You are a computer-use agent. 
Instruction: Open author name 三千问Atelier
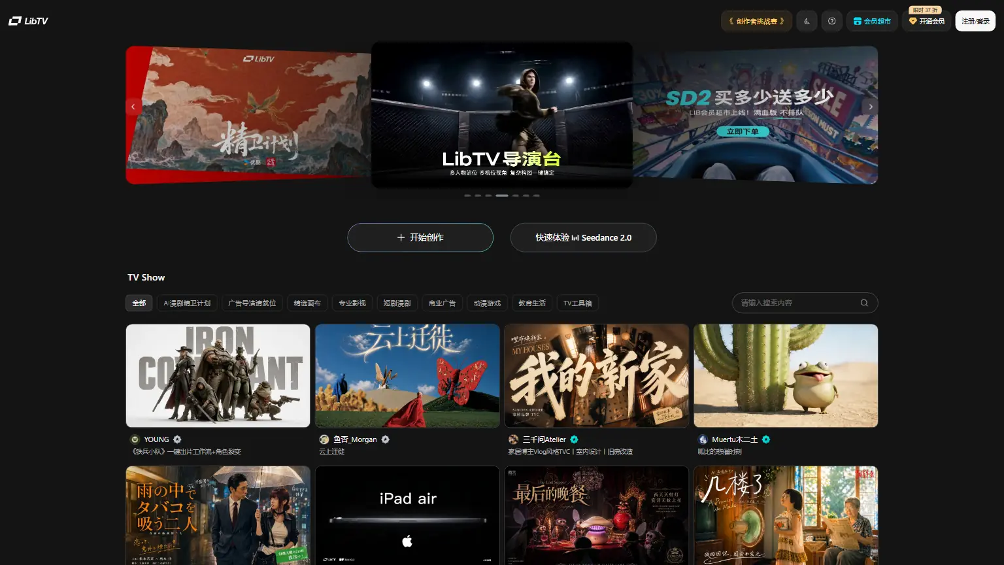click(544, 439)
